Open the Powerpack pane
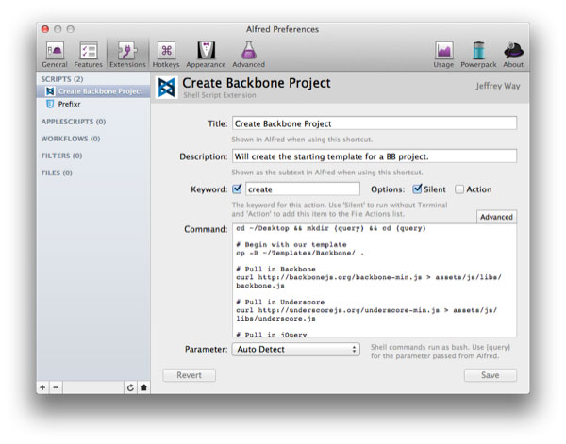The image size is (566, 444). pyautogui.click(x=478, y=55)
